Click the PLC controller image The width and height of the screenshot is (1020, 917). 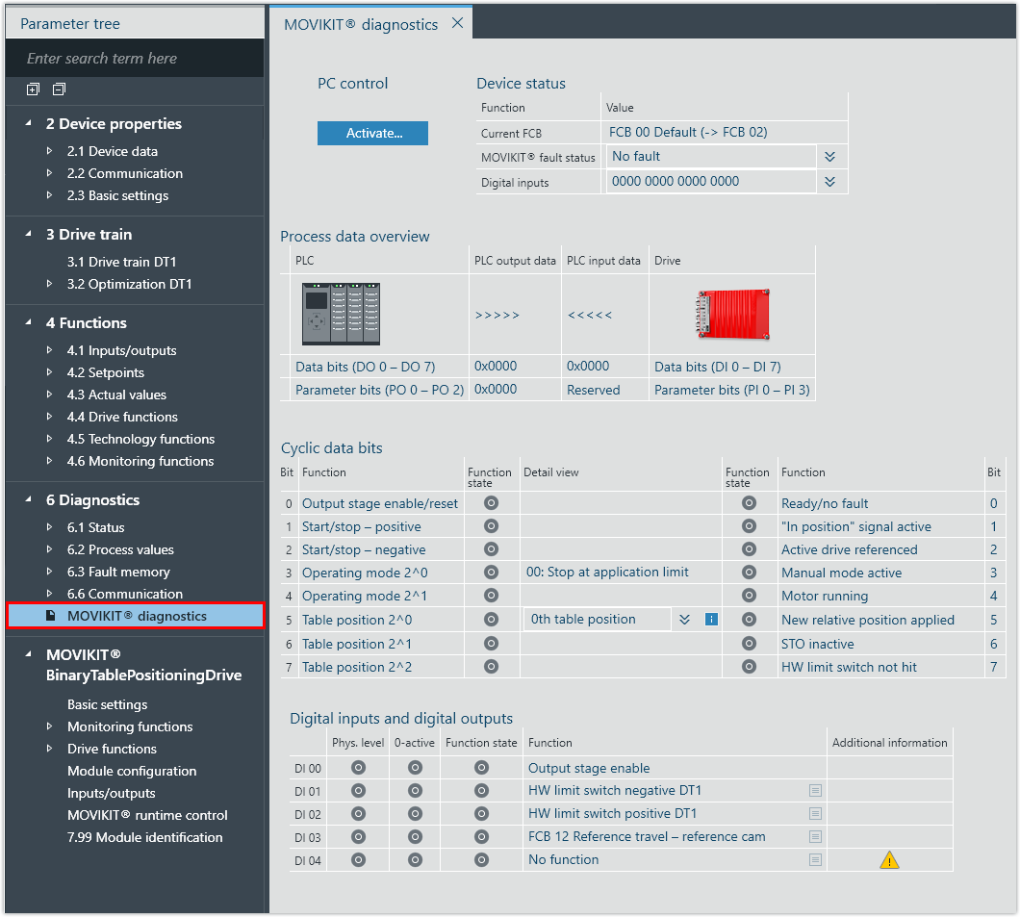(x=341, y=314)
